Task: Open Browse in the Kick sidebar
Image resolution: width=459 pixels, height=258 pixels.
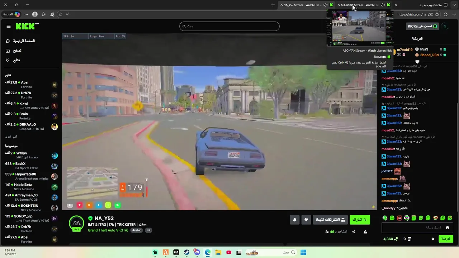Action: coord(13,51)
